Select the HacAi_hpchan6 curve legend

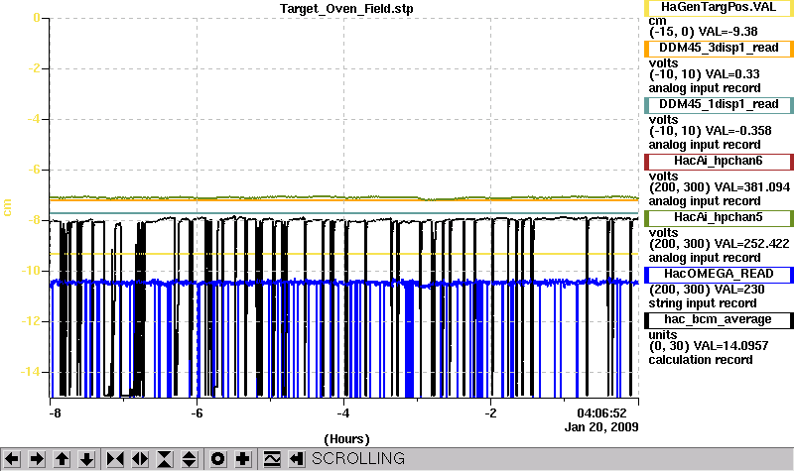(719, 162)
